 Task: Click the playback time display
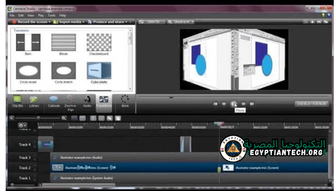coord(311,104)
